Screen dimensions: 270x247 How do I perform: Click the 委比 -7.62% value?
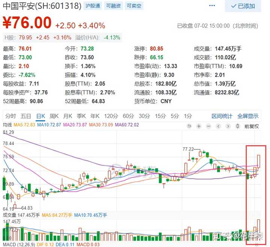click(27, 75)
